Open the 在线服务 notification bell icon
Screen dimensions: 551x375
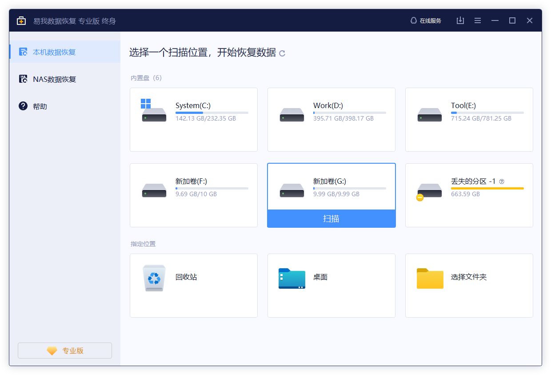pyautogui.click(x=413, y=20)
